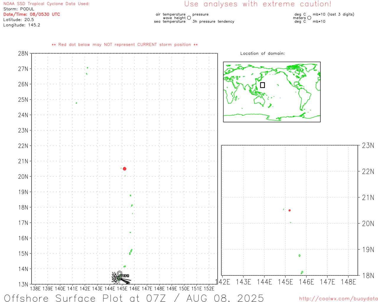Click the 'meters' unit label

[x=299, y=18]
